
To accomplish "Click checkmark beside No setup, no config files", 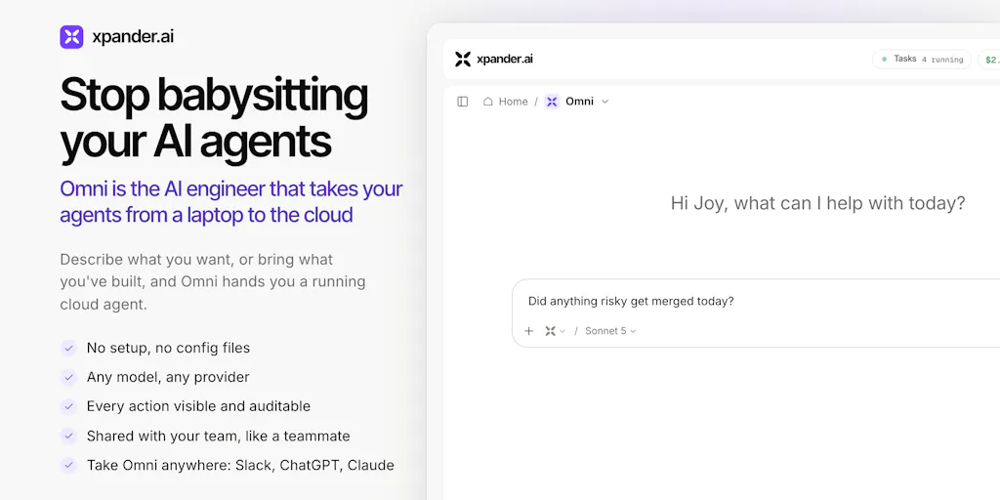I will coord(68,348).
